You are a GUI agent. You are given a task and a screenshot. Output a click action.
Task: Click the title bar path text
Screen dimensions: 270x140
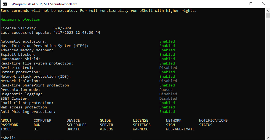pyautogui.click(x=43, y=4)
